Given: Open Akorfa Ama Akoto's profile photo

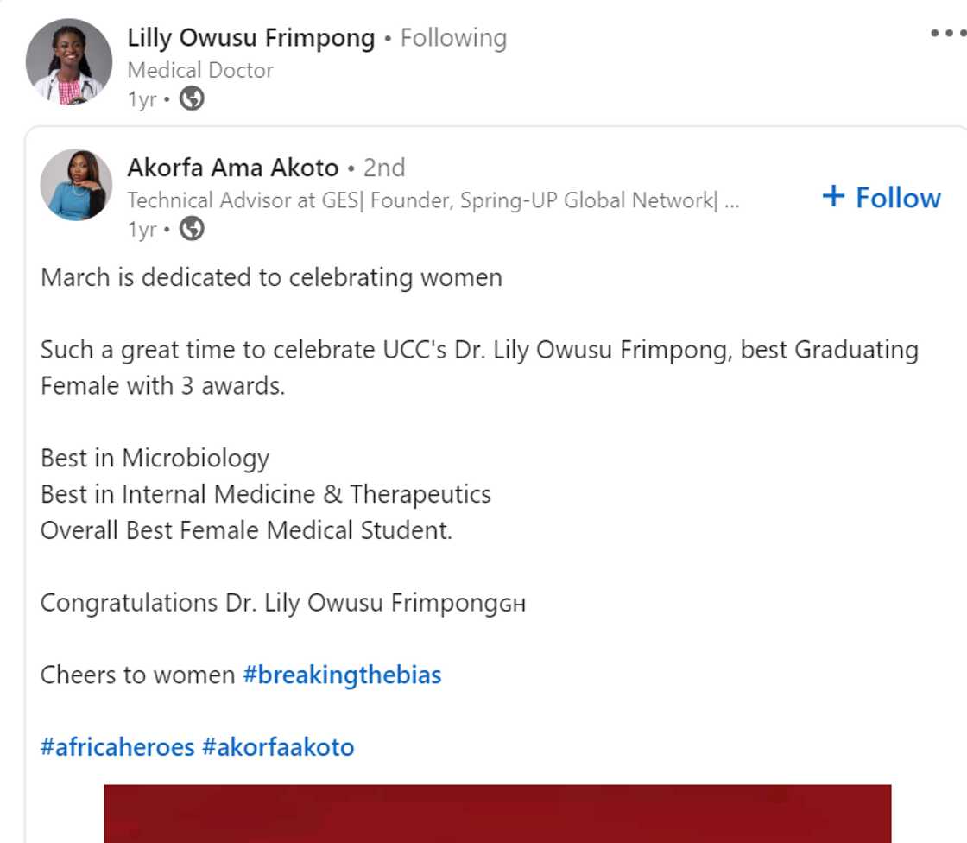Looking at the screenshot, I should [x=76, y=185].
